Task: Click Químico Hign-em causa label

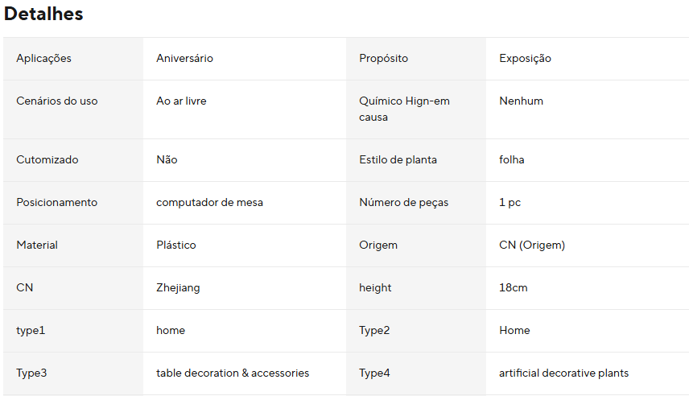Action: [x=404, y=109]
